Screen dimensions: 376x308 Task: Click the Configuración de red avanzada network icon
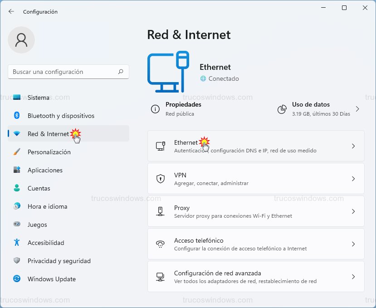pos(160,276)
